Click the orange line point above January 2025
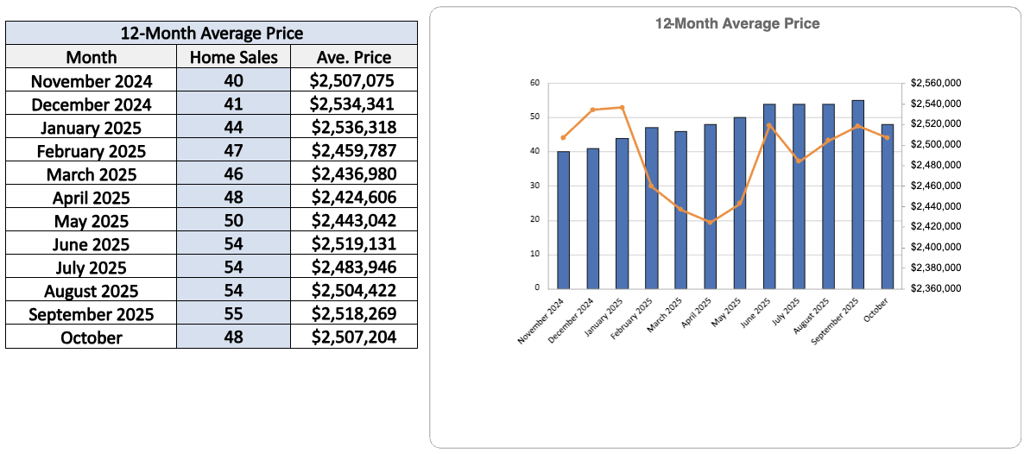The height and width of the screenshot is (454, 1024). click(622, 107)
